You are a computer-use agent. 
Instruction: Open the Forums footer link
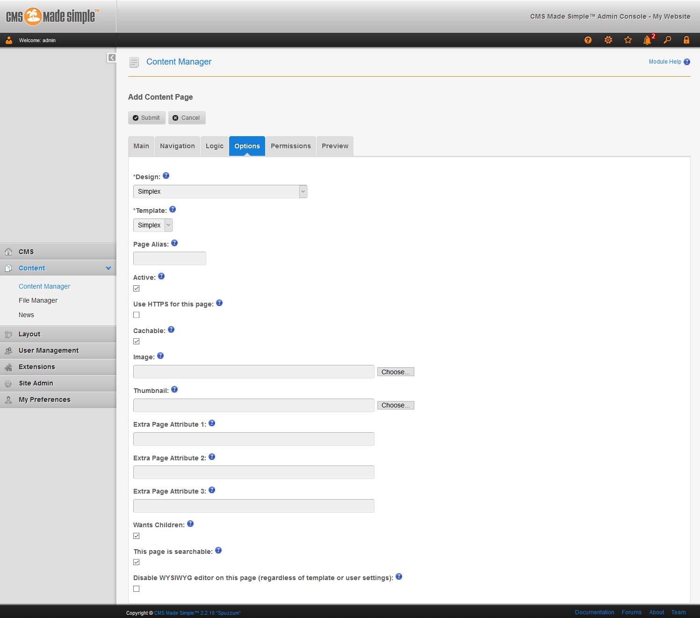click(632, 612)
